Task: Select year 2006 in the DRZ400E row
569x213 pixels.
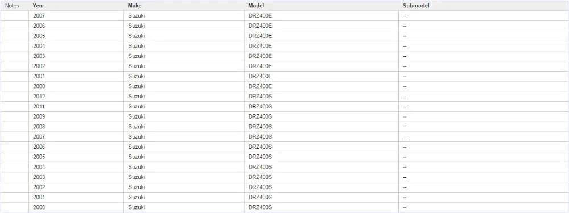Action: pyautogui.click(x=39, y=26)
